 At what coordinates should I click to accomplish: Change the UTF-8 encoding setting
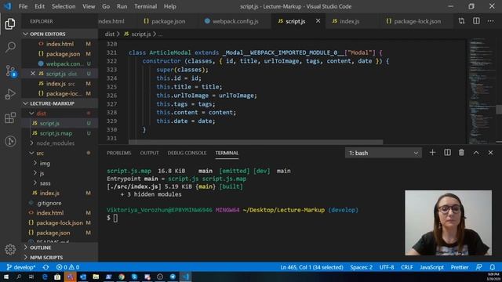(x=387, y=267)
